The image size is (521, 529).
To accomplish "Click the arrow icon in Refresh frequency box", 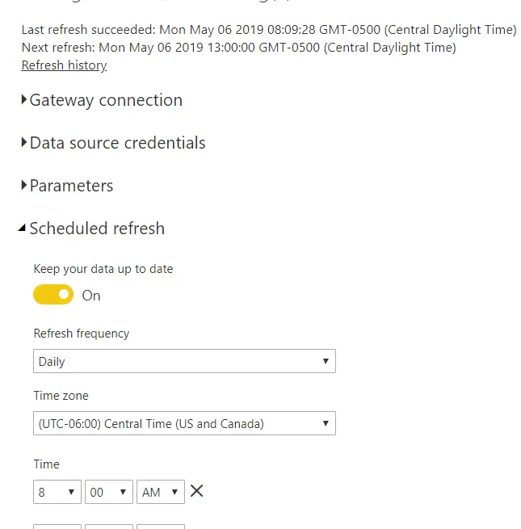I will [326, 361].
